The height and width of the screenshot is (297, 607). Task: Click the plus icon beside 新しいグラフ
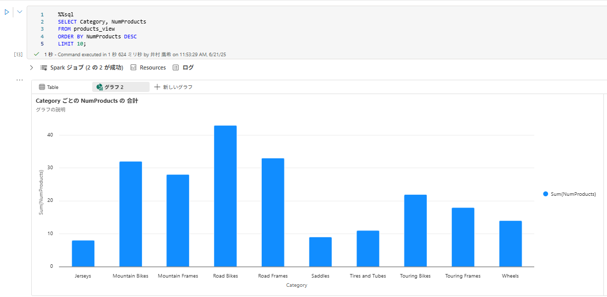click(x=157, y=87)
